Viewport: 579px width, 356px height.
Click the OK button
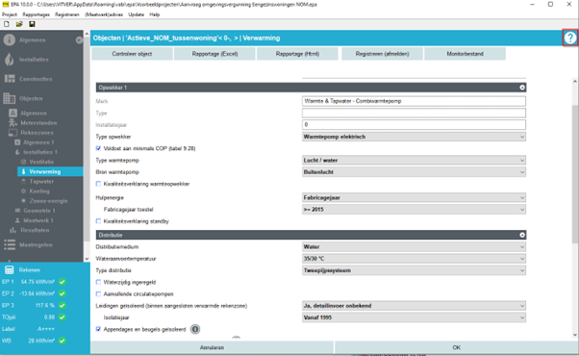click(x=457, y=347)
